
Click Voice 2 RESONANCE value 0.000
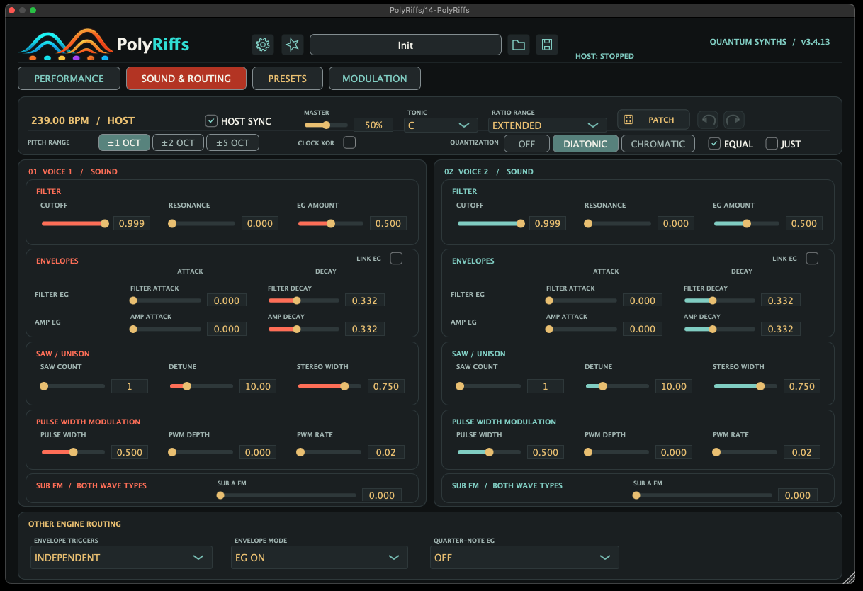pos(676,223)
